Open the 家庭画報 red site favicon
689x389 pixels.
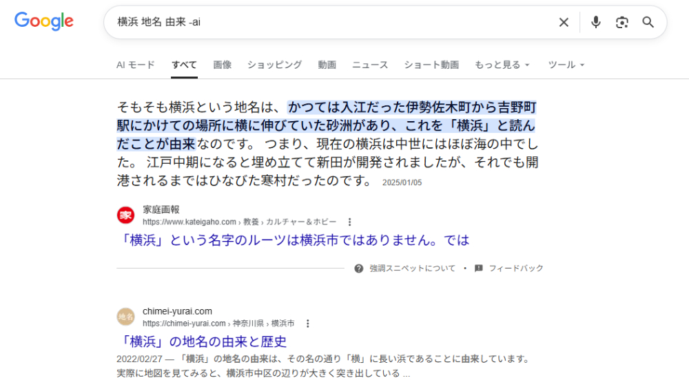(x=125, y=215)
